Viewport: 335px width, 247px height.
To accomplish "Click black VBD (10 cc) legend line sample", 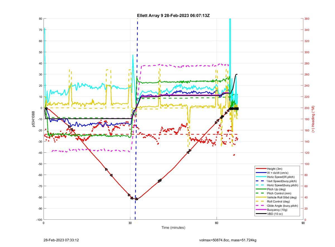I will 261,214.
